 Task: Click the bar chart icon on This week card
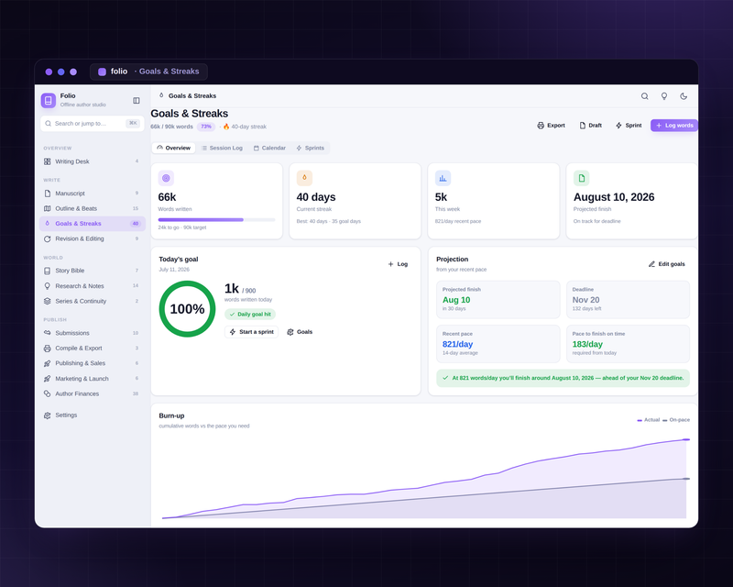[x=443, y=178]
